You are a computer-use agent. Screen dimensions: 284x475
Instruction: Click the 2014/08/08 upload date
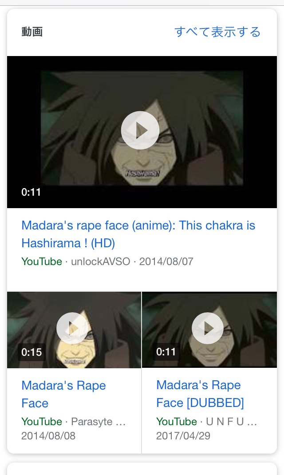coord(48,435)
